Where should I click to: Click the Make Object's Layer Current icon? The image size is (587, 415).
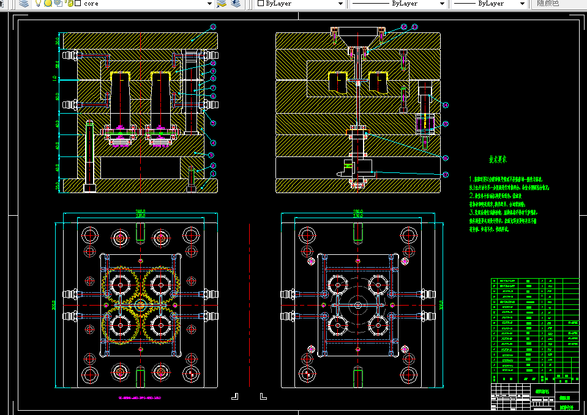222,4
